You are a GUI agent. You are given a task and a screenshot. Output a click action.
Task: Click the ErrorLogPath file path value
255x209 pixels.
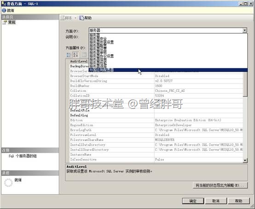199,130
